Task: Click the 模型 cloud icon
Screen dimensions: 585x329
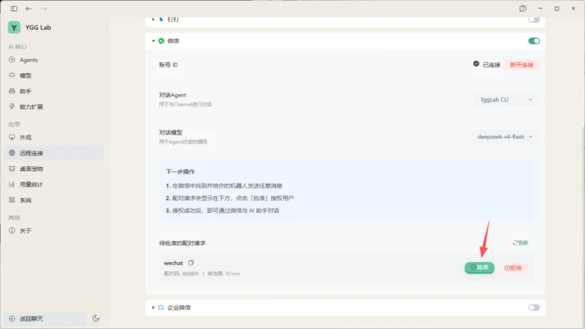Action: (x=12, y=75)
